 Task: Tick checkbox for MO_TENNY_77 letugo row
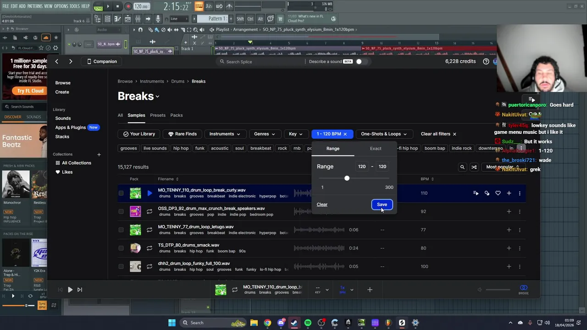(121, 230)
